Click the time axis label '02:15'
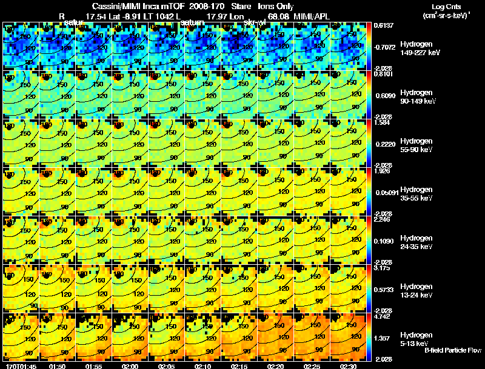 click(x=239, y=366)
